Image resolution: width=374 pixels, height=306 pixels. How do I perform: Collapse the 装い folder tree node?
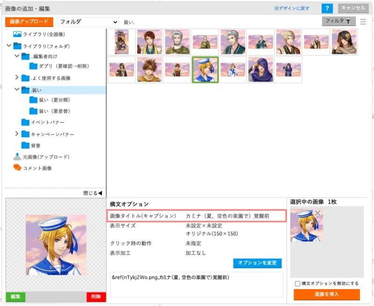click(17, 90)
